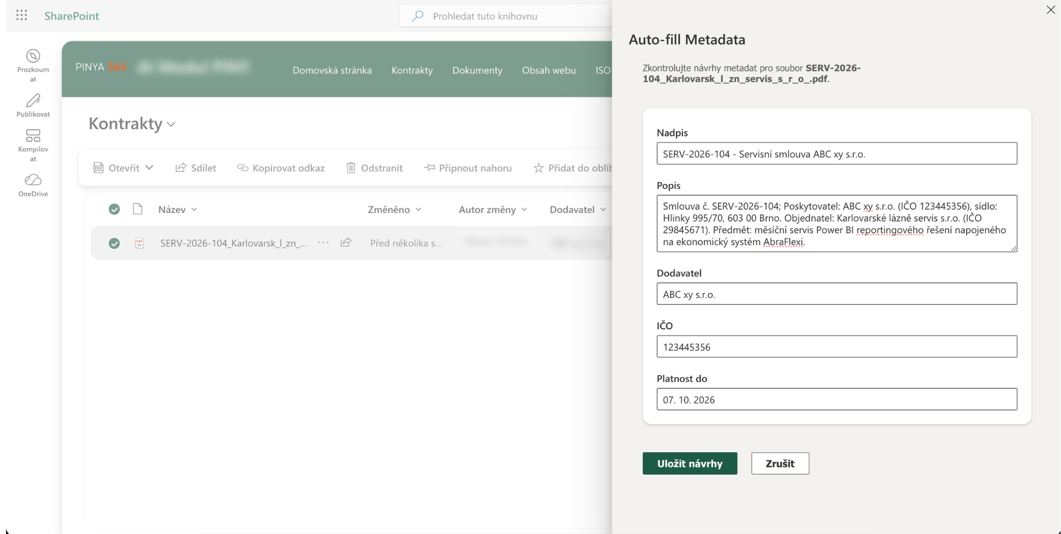Open Prozkoumat in the left sidebar
Screen dimensions: 1061x534
(33, 66)
